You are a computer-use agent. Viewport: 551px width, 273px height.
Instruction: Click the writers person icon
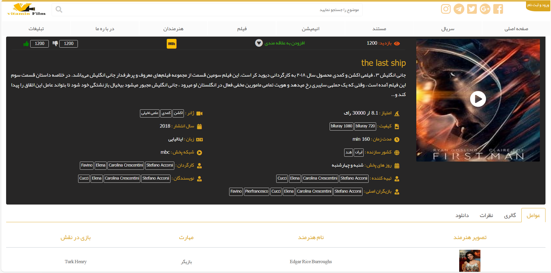[x=199, y=179]
